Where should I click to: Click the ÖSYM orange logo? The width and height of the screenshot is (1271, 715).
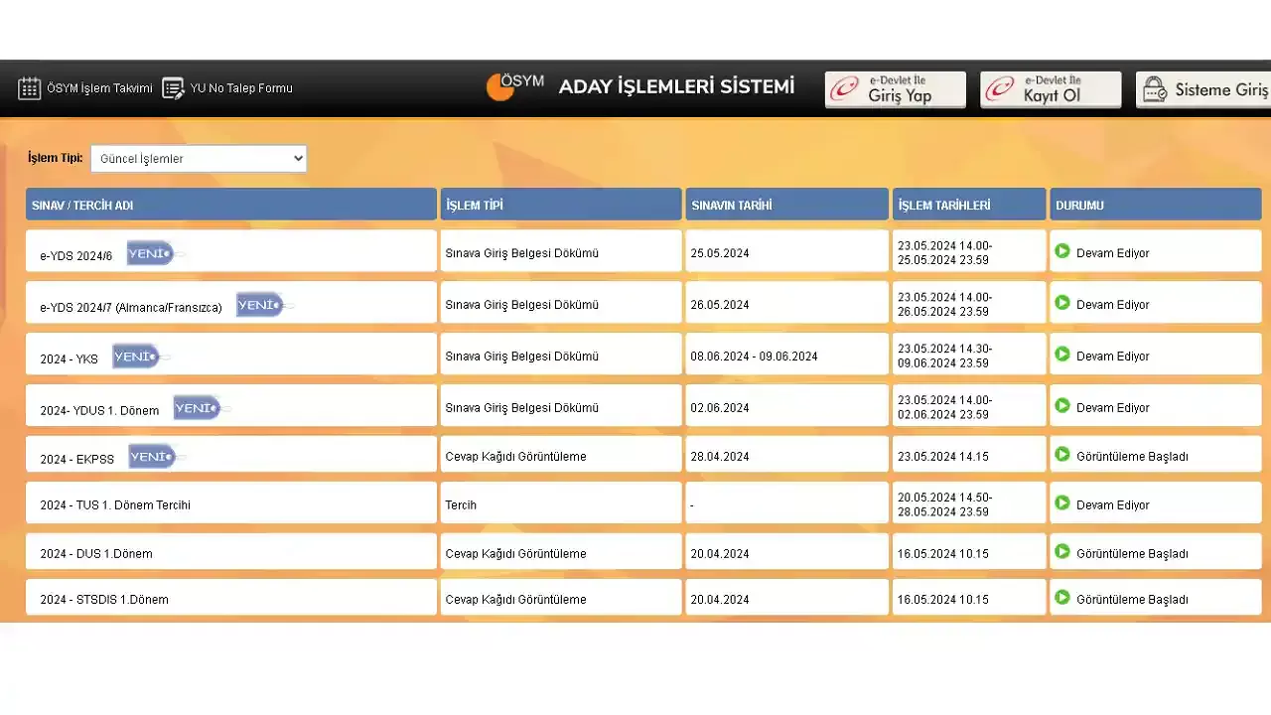pyautogui.click(x=499, y=87)
